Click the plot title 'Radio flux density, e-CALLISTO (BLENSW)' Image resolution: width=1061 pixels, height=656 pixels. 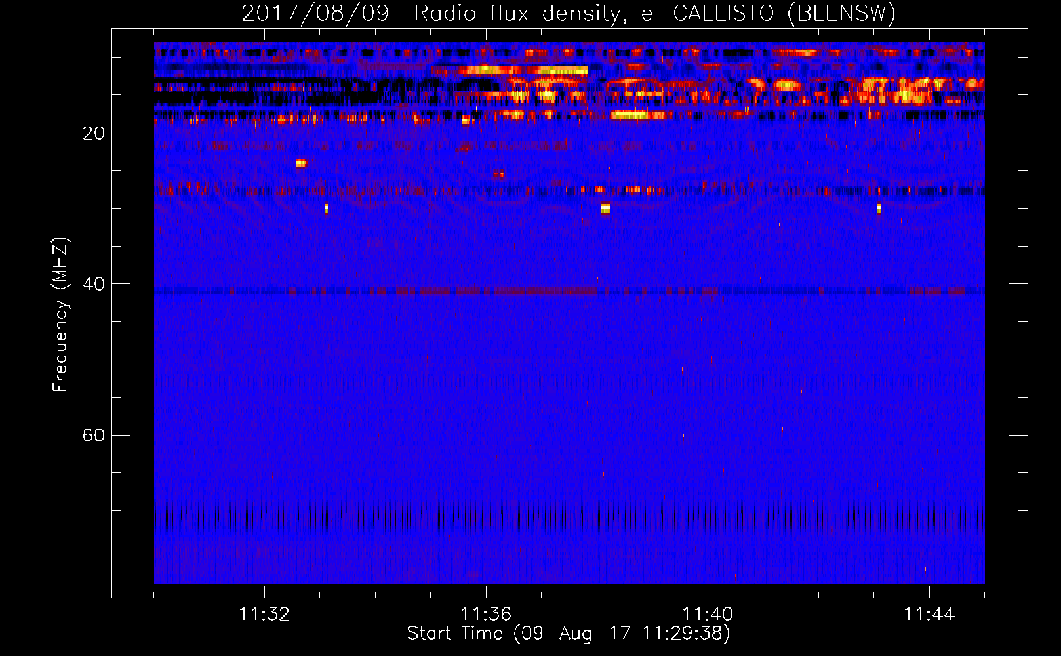(x=654, y=14)
